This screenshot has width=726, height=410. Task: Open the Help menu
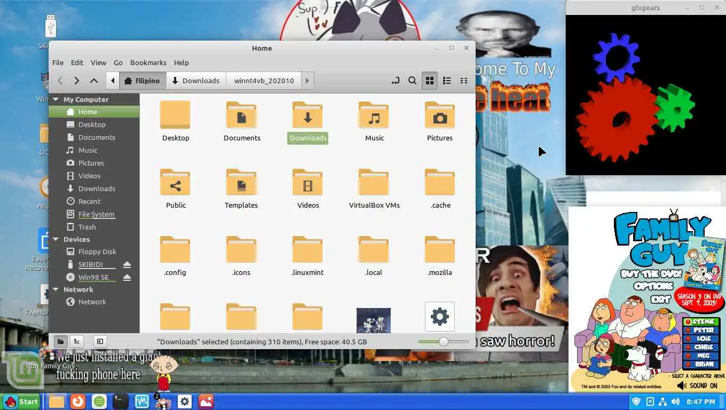pos(181,62)
